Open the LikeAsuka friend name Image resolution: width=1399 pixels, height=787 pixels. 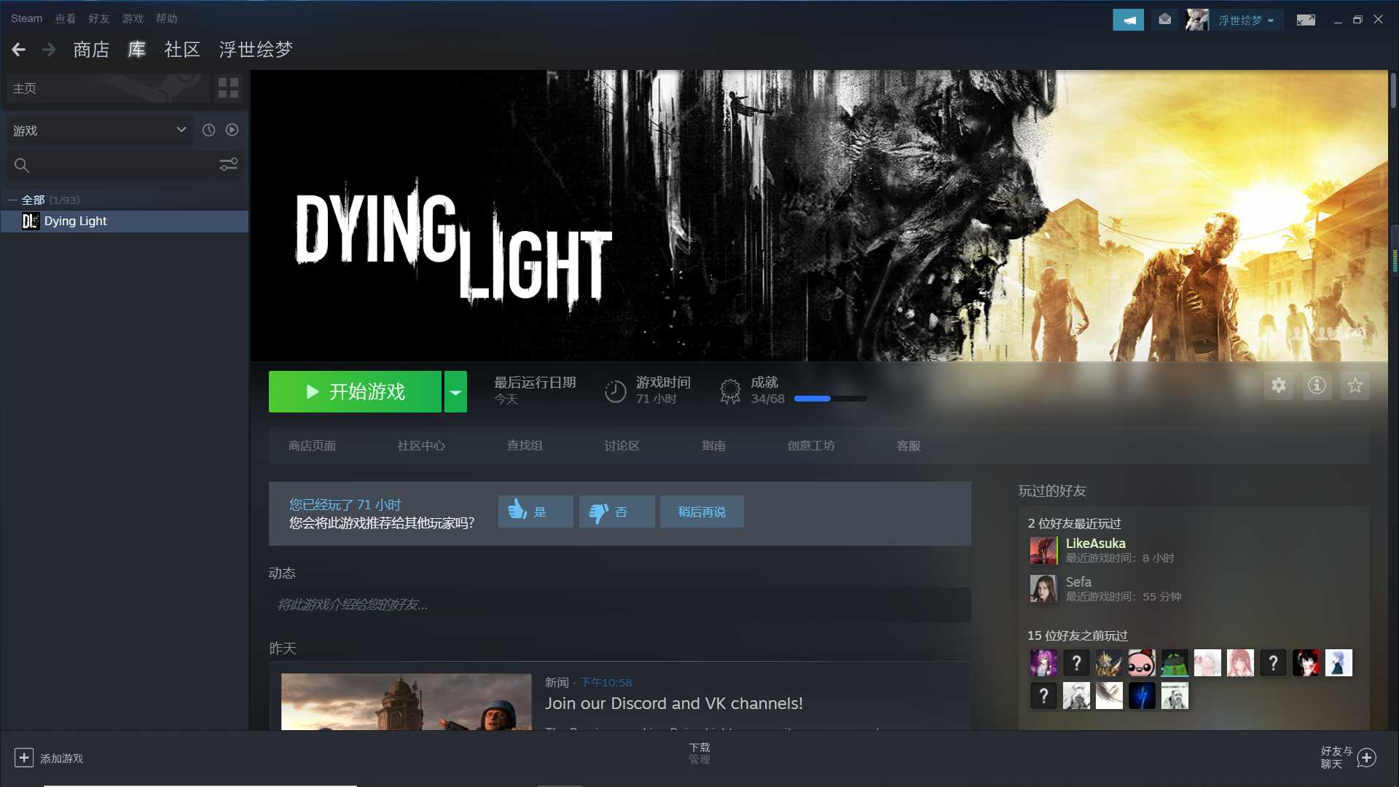[x=1095, y=544]
